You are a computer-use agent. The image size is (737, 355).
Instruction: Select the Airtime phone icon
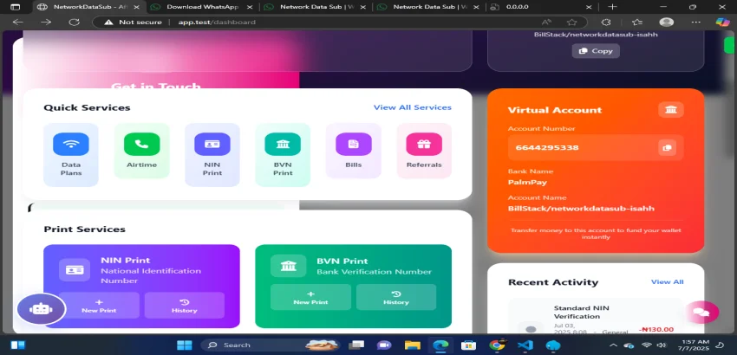pyautogui.click(x=141, y=144)
